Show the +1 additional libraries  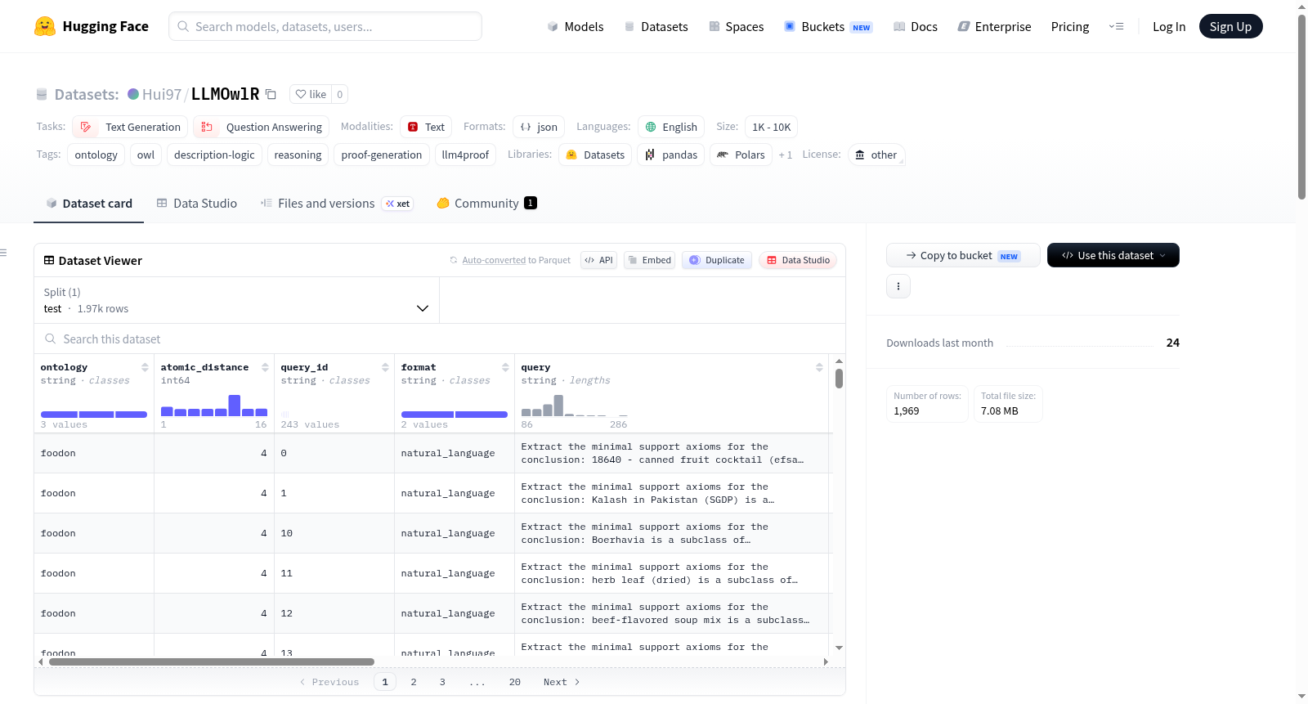786,155
